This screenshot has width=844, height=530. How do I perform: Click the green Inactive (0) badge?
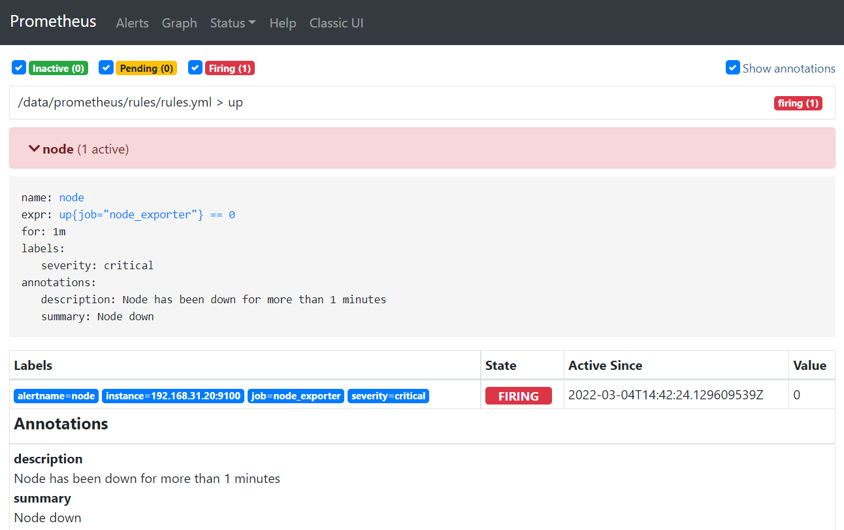tap(59, 68)
